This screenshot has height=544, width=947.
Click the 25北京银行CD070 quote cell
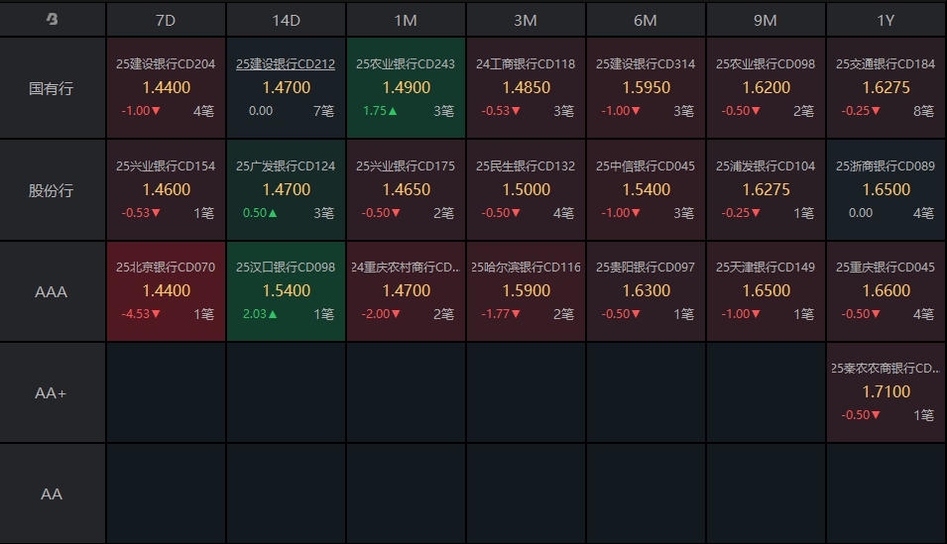point(166,291)
